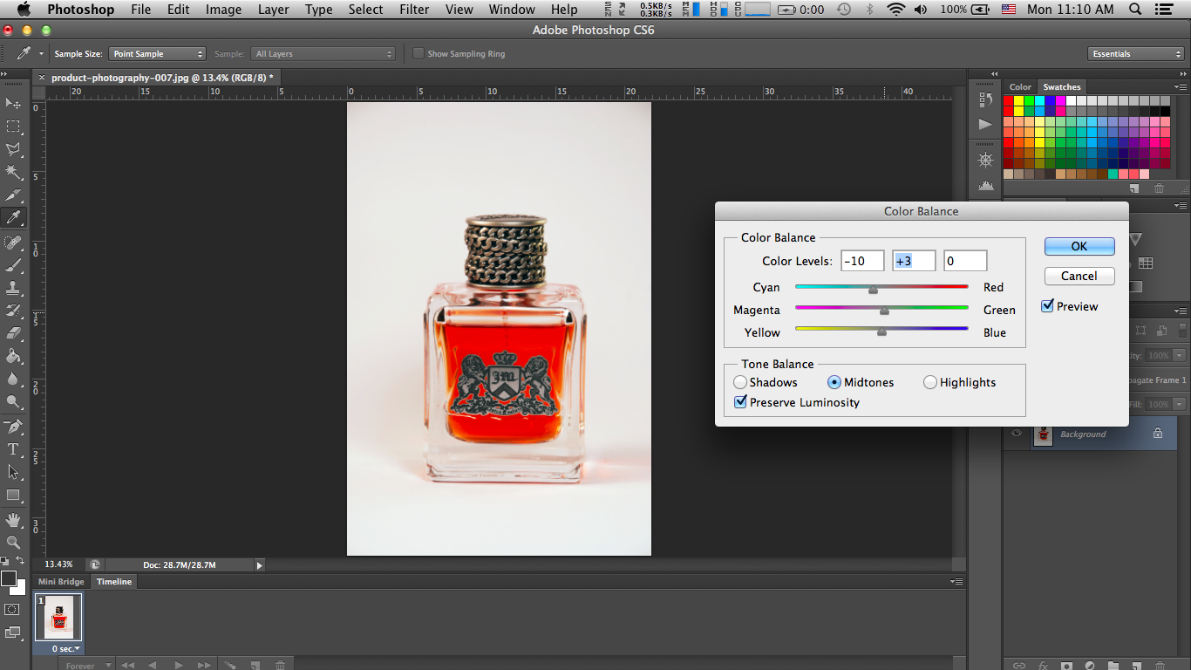This screenshot has width=1191, height=670.
Task: Click Magenta-Green slider handle
Action: [x=884, y=311]
